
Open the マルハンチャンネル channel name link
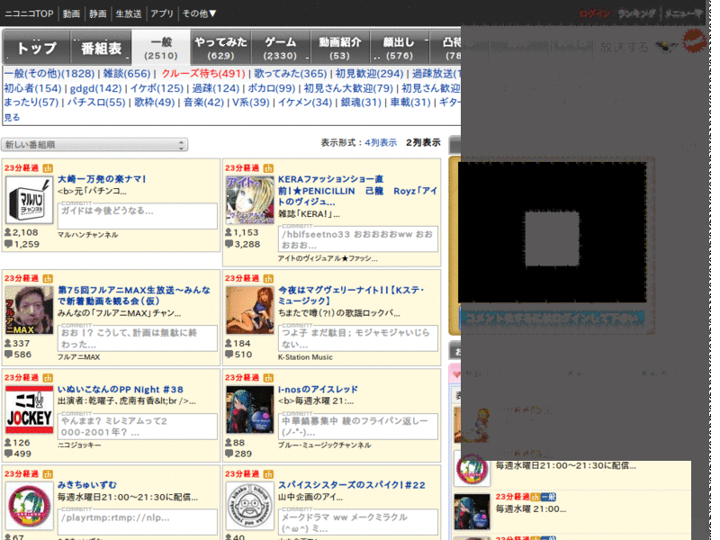click(x=87, y=235)
